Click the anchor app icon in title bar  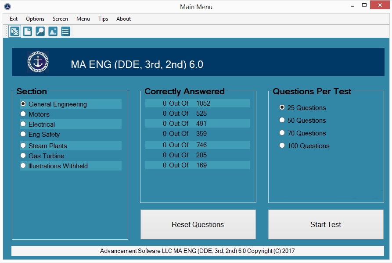point(7,7)
